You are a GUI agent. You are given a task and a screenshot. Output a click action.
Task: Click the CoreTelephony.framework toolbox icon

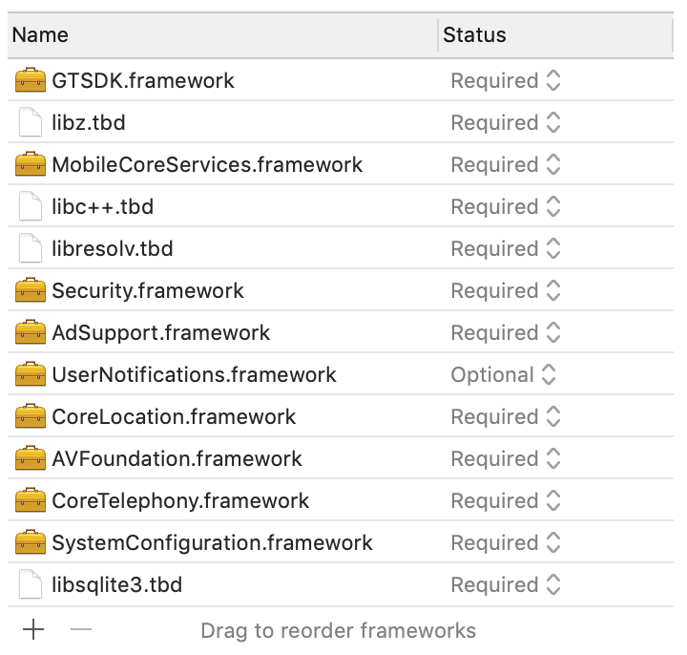coord(31,501)
